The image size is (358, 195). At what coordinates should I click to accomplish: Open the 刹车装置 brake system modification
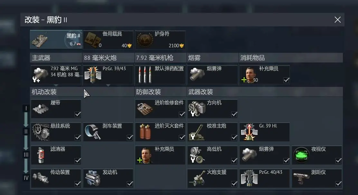click(108, 132)
